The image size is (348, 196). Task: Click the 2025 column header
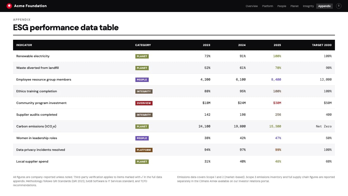pyautogui.click(x=277, y=45)
